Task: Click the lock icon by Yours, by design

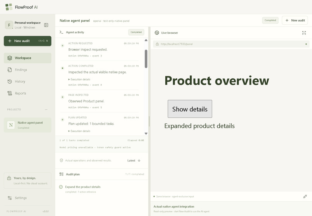Action: (9, 178)
